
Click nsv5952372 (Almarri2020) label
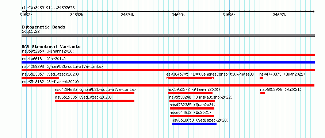coord(194,89)
